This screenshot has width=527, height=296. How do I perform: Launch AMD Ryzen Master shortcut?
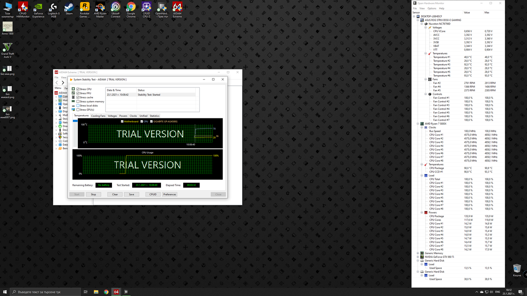coord(100,10)
